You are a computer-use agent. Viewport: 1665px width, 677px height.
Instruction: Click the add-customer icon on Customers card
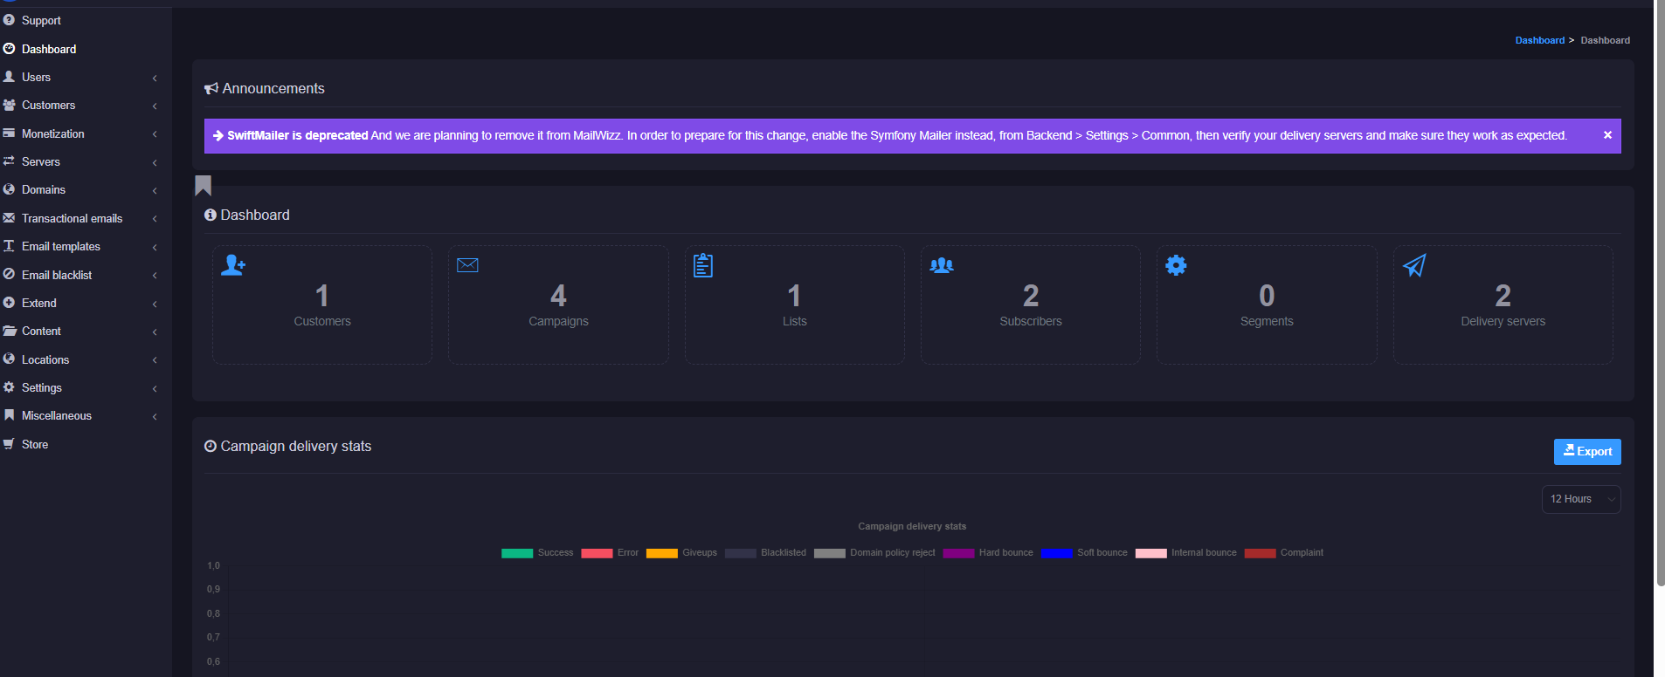pyautogui.click(x=233, y=265)
